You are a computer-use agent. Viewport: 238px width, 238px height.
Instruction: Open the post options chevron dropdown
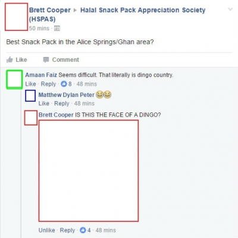[x=230, y=10]
